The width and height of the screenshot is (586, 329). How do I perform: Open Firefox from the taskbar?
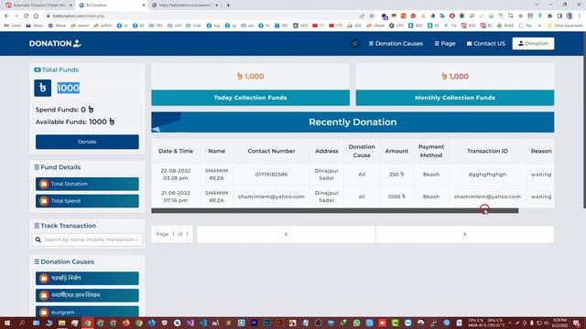pyautogui.click(x=126, y=323)
